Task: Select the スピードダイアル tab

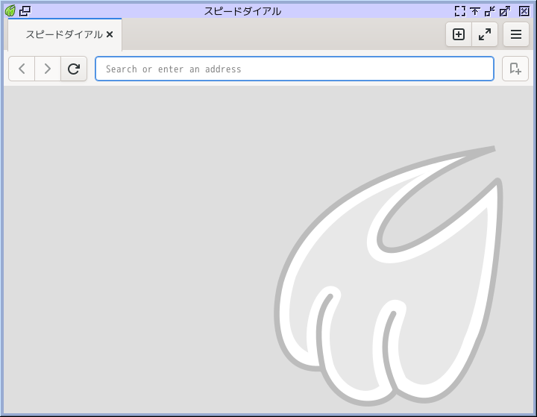Action: pos(64,34)
